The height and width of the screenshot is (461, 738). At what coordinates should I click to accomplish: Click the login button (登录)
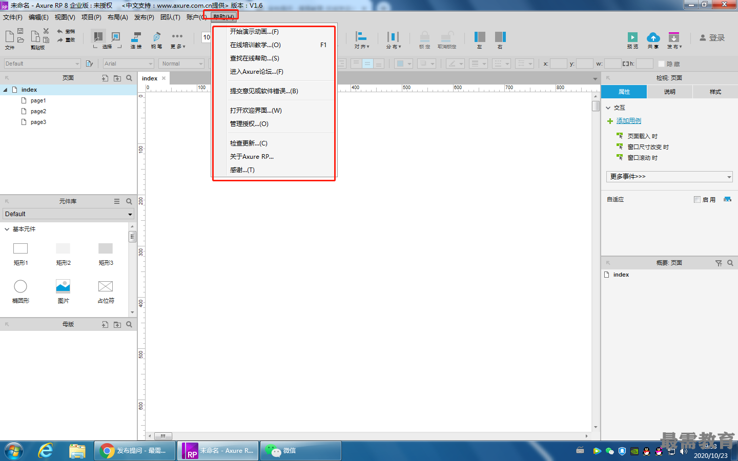click(x=712, y=38)
